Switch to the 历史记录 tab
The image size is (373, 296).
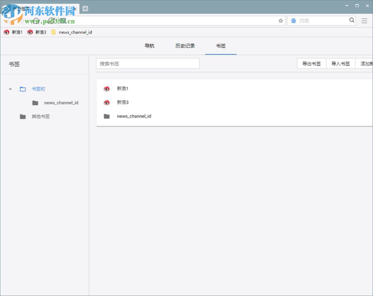click(x=185, y=46)
